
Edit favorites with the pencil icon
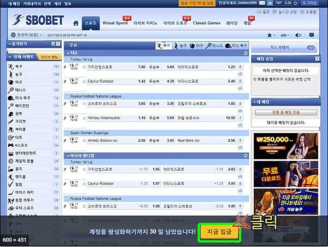pos(54,44)
